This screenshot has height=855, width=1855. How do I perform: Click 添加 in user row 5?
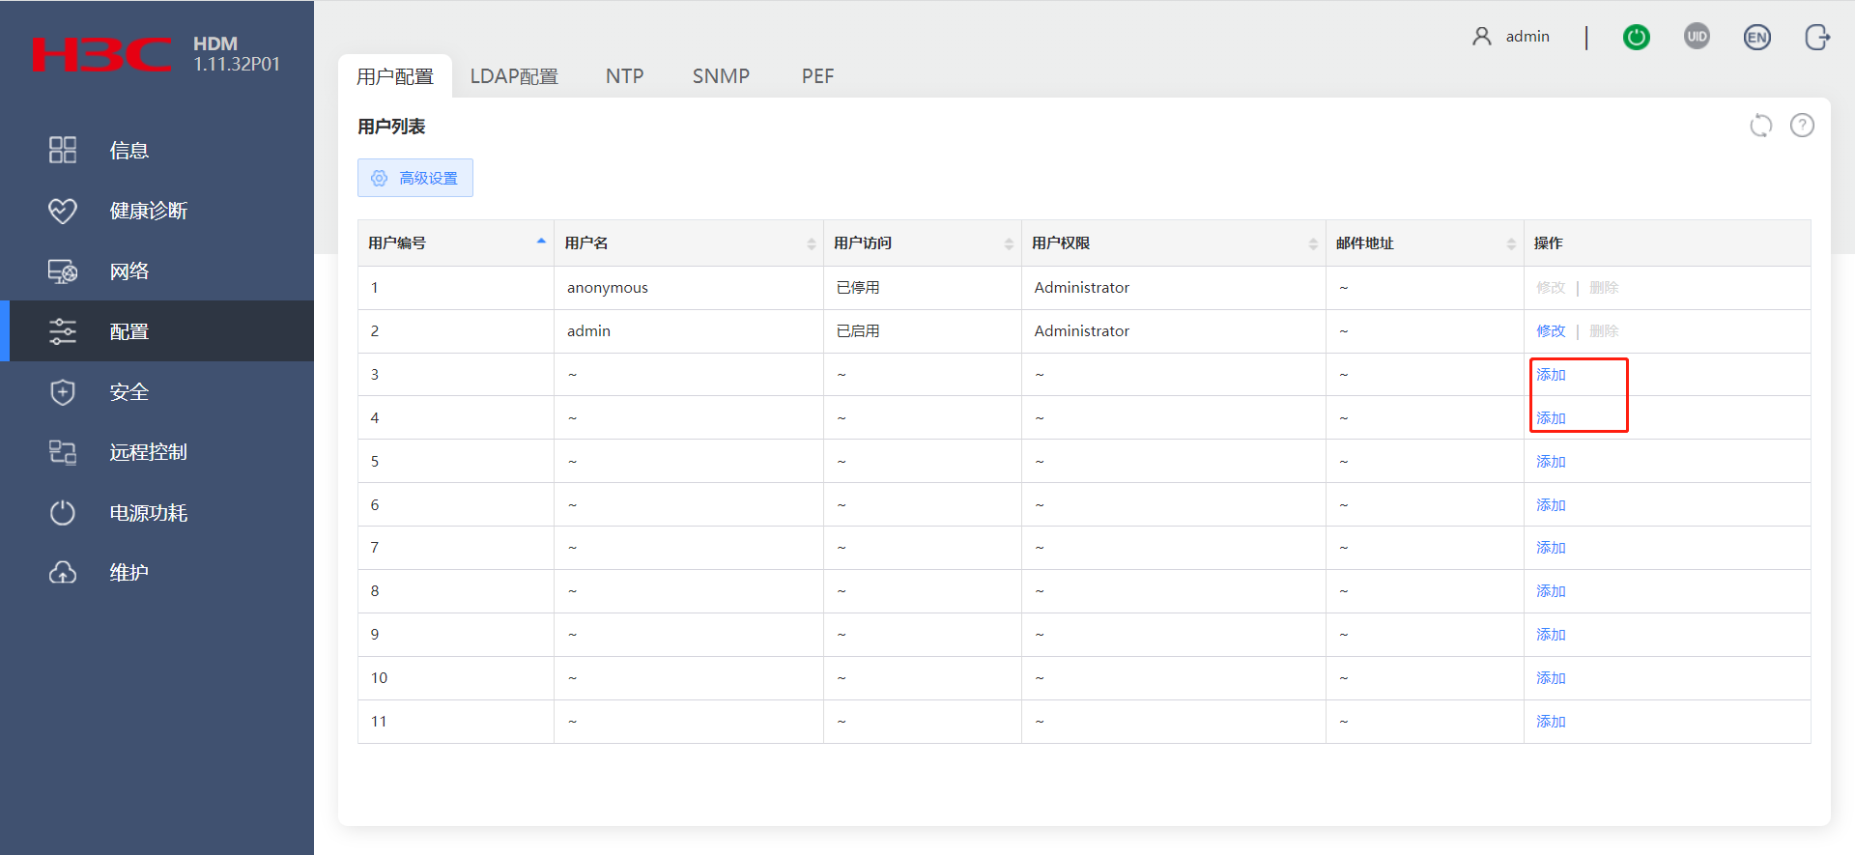pos(1551,462)
